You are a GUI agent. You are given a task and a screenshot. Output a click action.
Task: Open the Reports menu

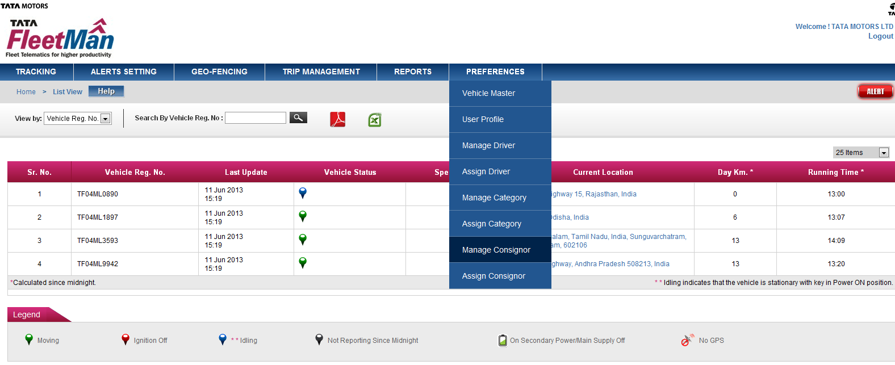(413, 72)
